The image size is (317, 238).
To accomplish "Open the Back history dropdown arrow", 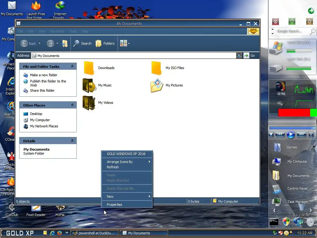I will tap(39, 43).
